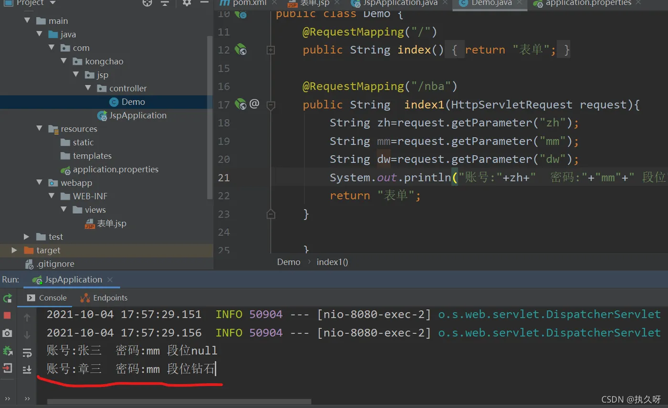The width and height of the screenshot is (668, 408).
Task: Collapse the kongchao package node
Action: click(x=64, y=61)
